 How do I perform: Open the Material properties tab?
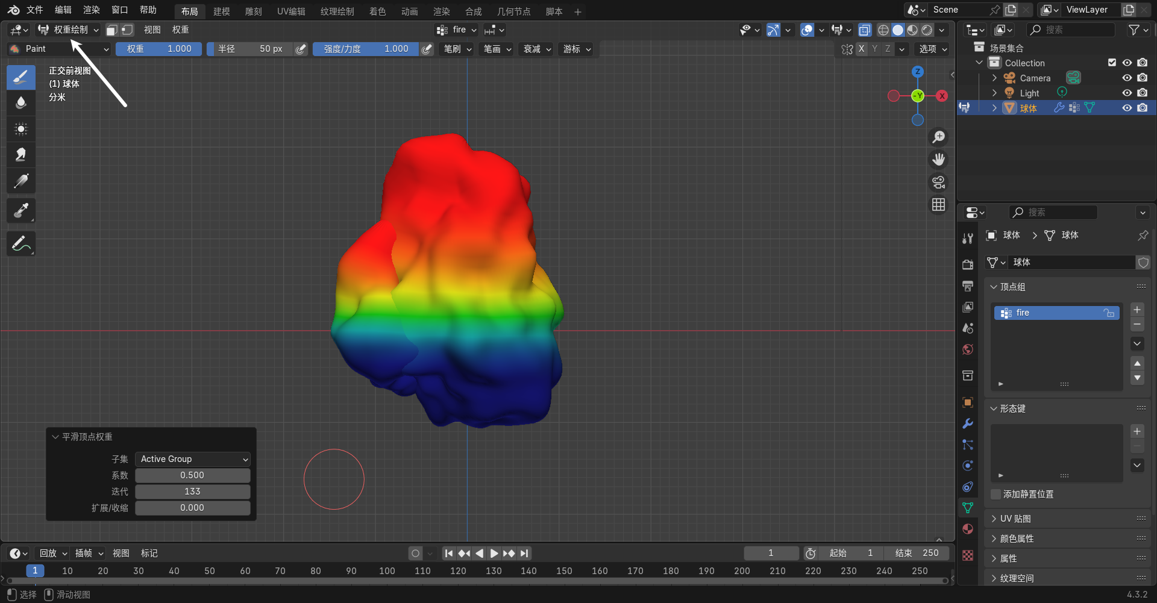pyautogui.click(x=968, y=529)
